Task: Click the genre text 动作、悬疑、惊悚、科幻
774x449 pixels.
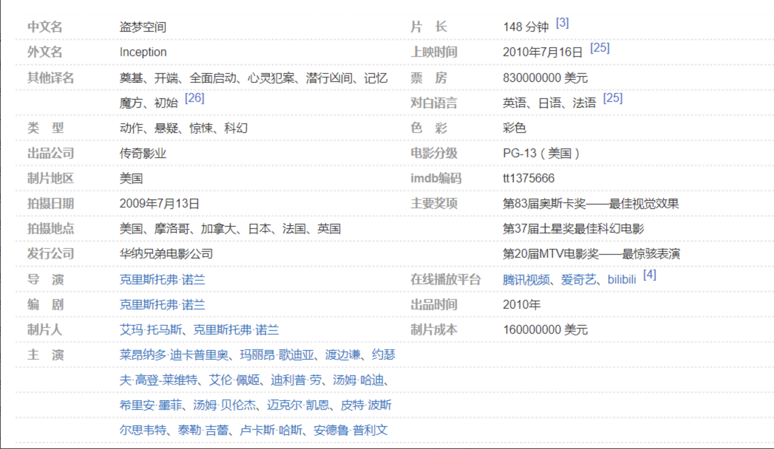Action: click(x=183, y=128)
